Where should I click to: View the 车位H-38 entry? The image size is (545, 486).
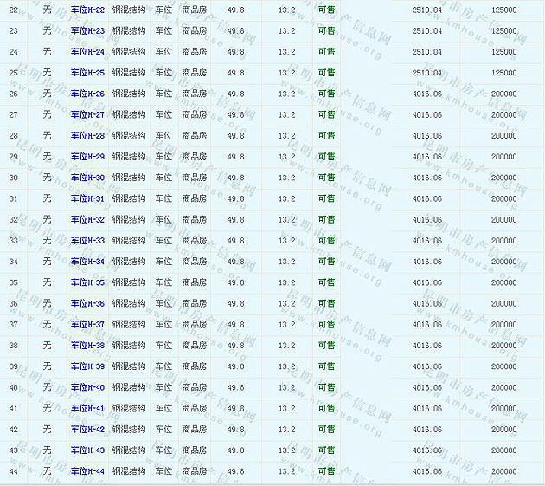[87, 346]
